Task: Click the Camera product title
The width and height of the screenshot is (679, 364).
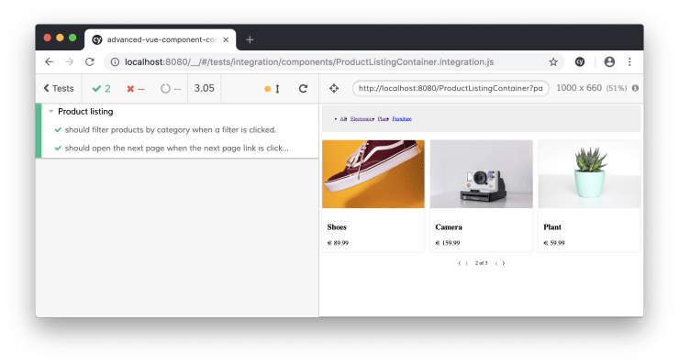Action: coord(449,226)
